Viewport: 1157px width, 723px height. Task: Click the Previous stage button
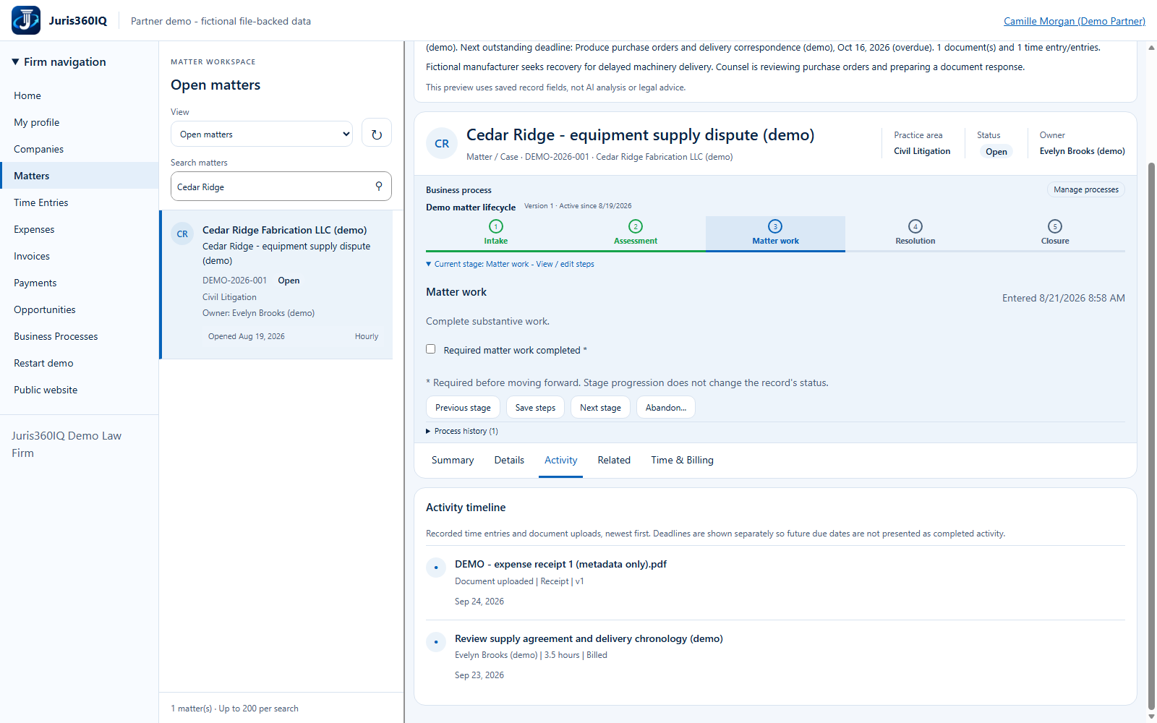[x=463, y=407]
